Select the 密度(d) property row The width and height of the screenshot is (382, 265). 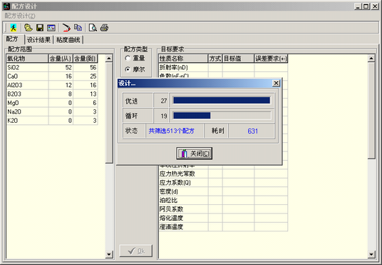click(223, 191)
